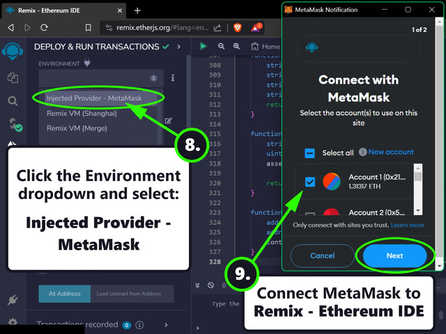
Task: Click the Next button in MetaMask
Action: tap(394, 255)
